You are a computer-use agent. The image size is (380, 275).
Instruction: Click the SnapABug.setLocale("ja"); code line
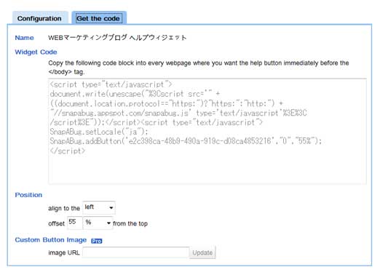pyautogui.click(x=99, y=132)
